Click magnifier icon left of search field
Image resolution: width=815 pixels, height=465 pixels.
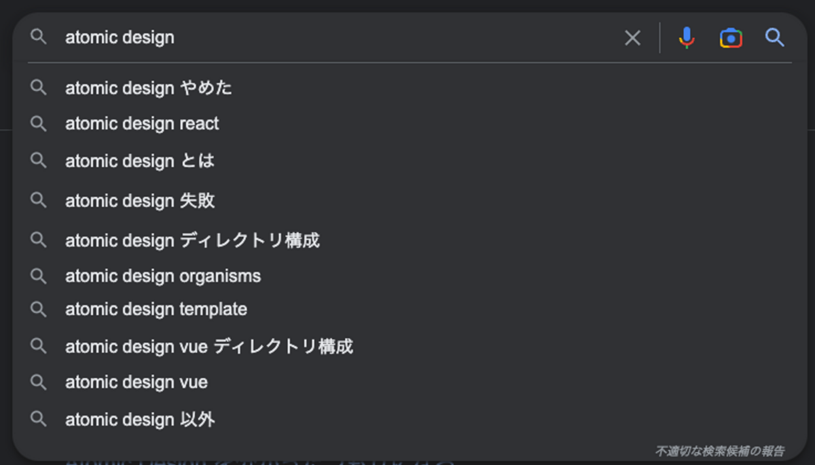pyautogui.click(x=39, y=37)
